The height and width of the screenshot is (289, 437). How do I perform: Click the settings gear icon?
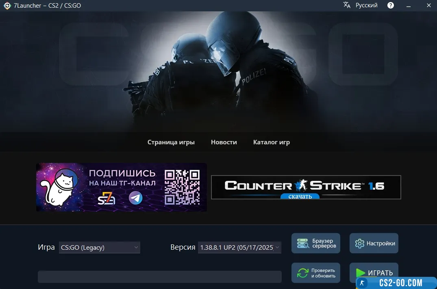pos(359,244)
